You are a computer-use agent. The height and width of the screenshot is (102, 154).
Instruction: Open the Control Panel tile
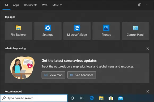click(x=135, y=31)
